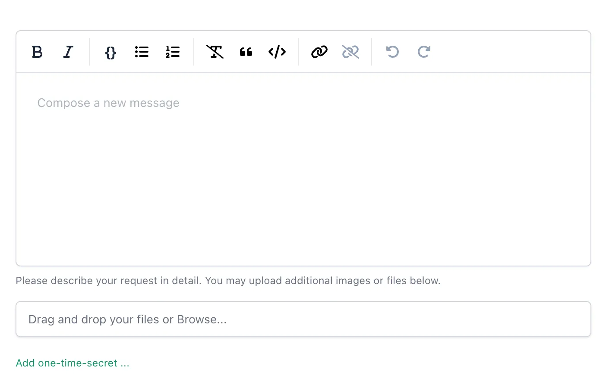Create a bulleted list

[x=142, y=52]
